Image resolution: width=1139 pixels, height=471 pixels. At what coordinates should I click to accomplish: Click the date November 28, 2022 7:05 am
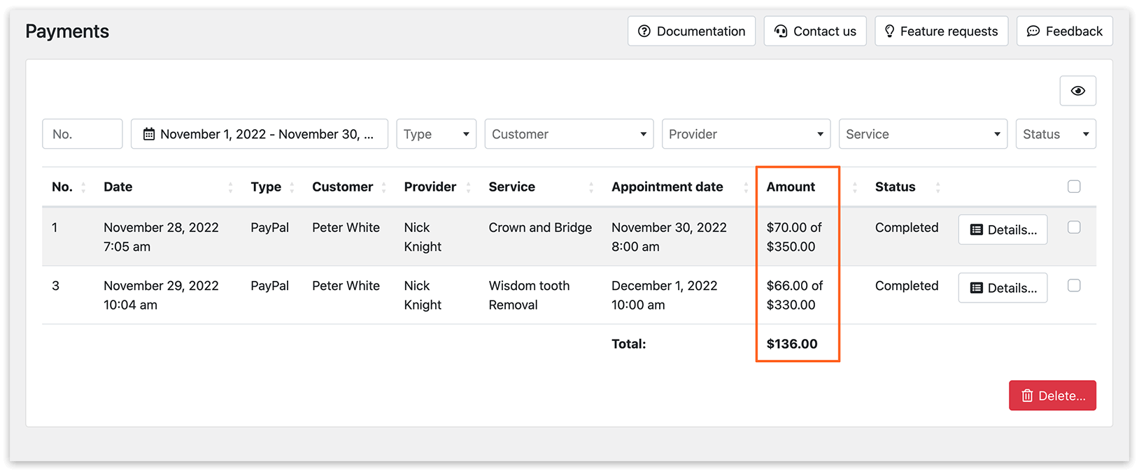161,237
